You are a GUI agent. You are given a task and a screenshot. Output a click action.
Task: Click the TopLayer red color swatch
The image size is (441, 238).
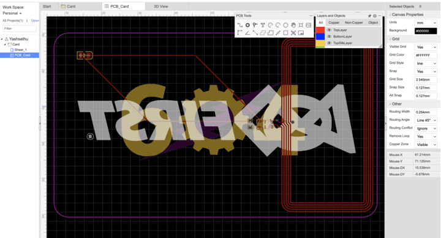click(320, 30)
